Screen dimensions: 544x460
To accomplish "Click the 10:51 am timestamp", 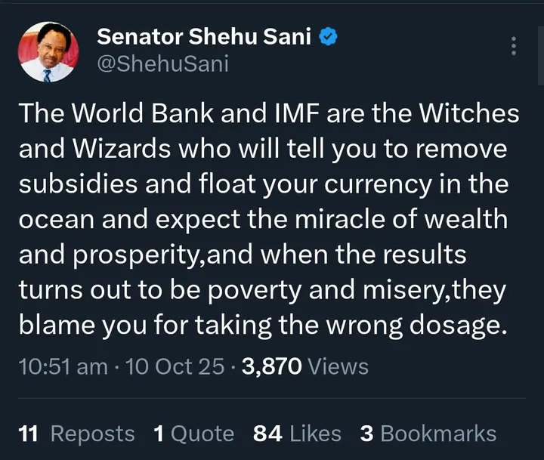I will point(62,367).
